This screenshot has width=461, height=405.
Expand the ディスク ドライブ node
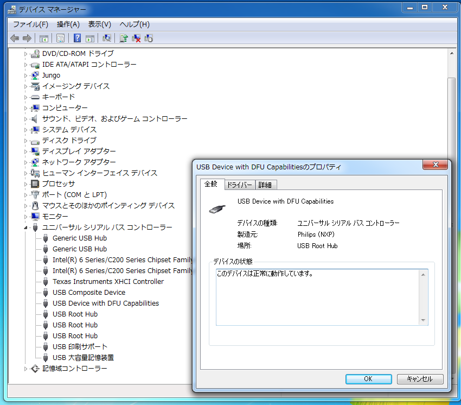pos(25,141)
